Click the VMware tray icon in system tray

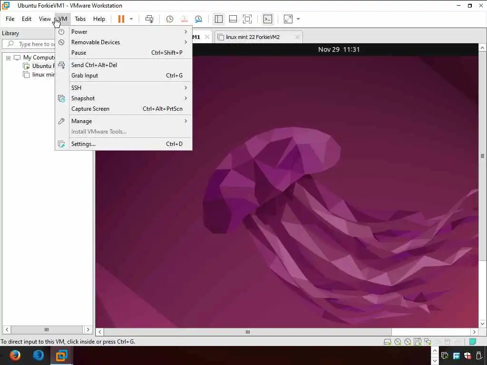point(445,355)
